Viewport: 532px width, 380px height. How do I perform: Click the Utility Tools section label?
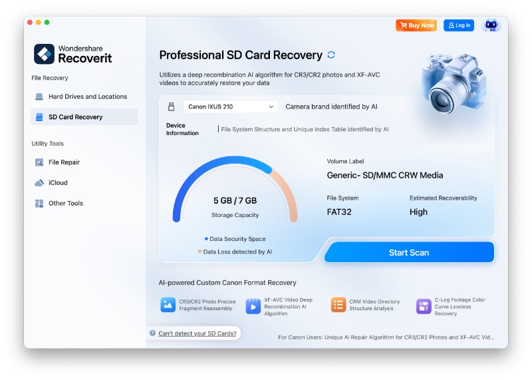point(47,144)
